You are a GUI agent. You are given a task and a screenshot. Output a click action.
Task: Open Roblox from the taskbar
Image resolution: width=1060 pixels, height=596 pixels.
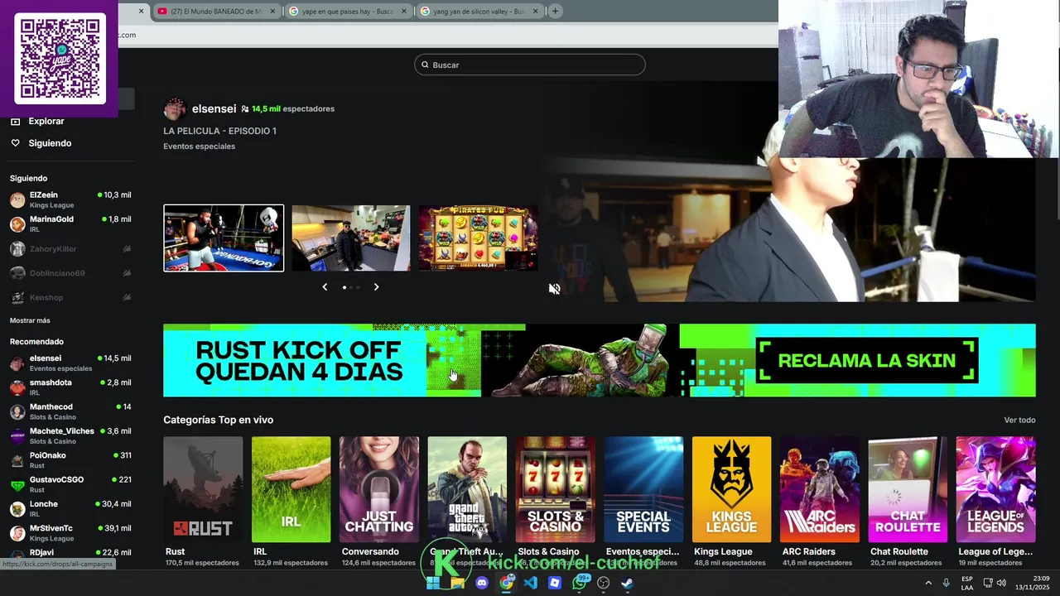(x=555, y=583)
